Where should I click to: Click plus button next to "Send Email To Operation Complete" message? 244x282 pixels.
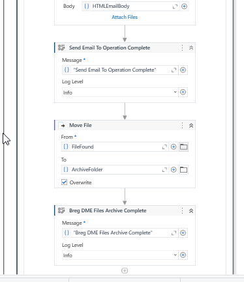tap(183, 70)
